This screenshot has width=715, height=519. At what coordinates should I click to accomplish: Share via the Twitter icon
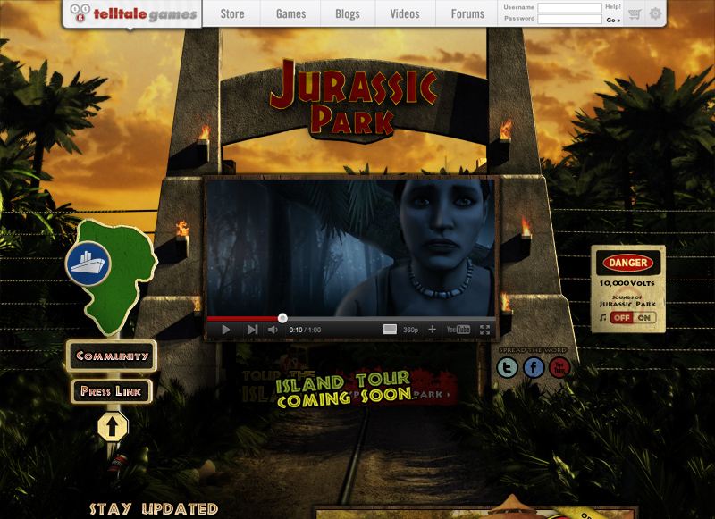pyautogui.click(x=507, y=367)
